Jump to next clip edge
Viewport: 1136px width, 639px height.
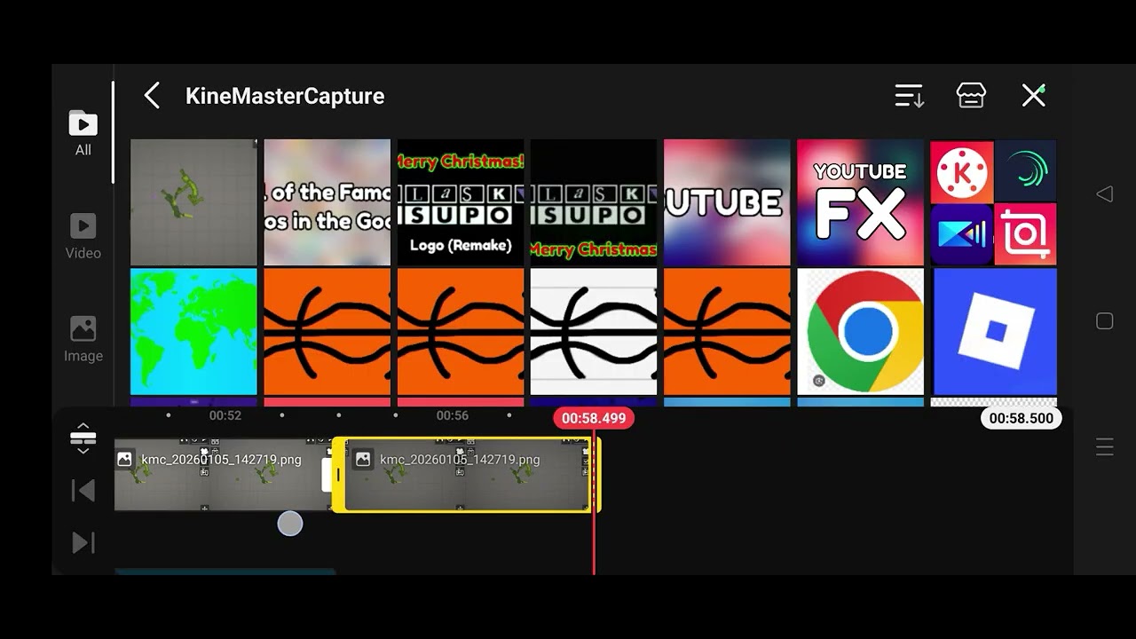pyautogui.click(x=83, y=542)
